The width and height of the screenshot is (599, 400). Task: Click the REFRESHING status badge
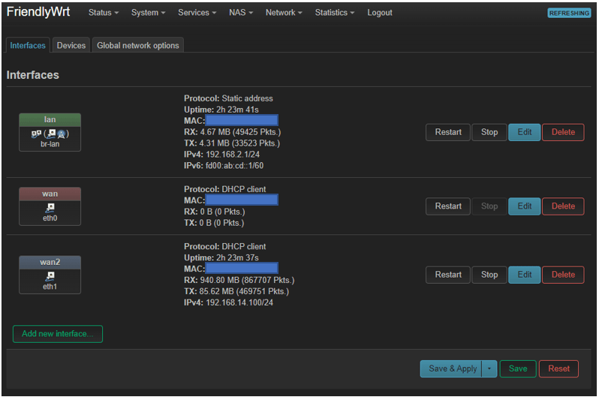[x=569, y=14]
